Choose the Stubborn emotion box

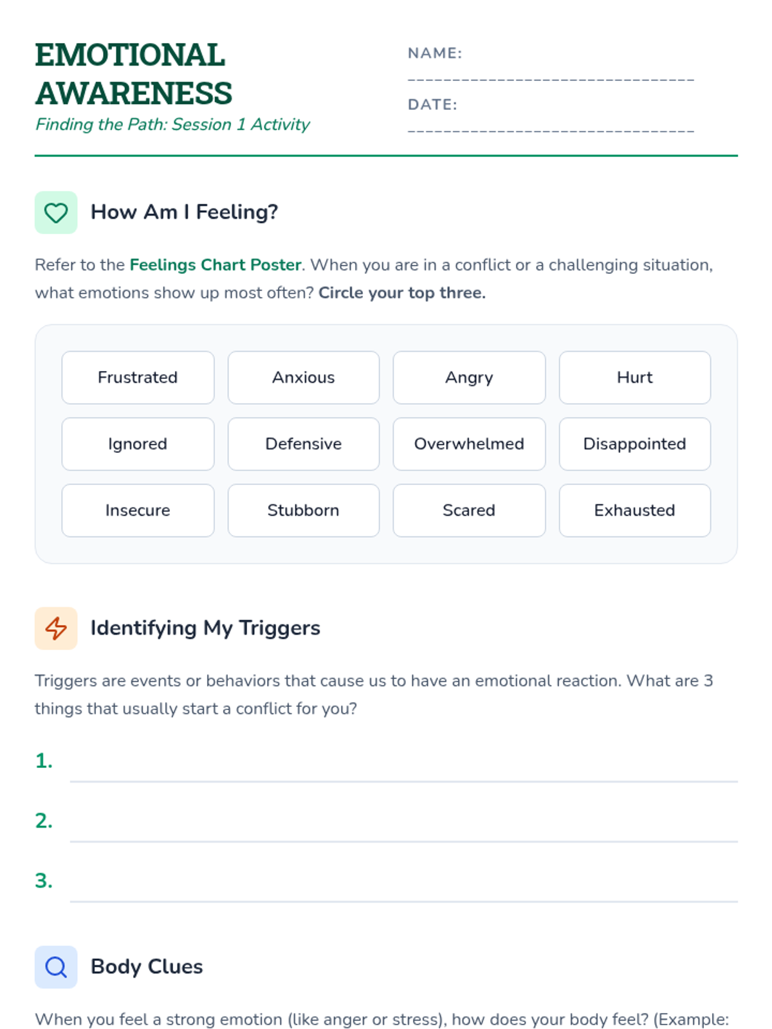click(x=304, y=511)
